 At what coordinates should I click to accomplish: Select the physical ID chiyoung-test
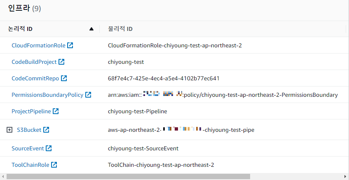(126, 62)
